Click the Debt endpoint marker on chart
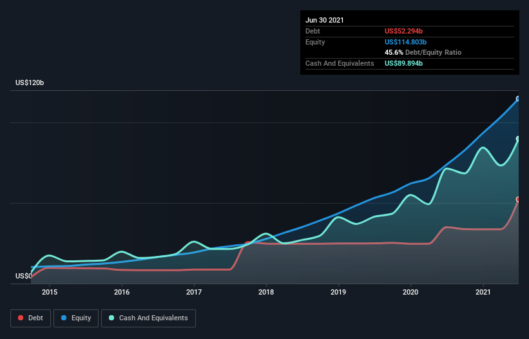 (x=518, y=199)
